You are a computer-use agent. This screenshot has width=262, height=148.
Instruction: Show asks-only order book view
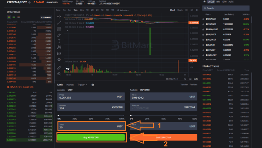tap(18, 17)
